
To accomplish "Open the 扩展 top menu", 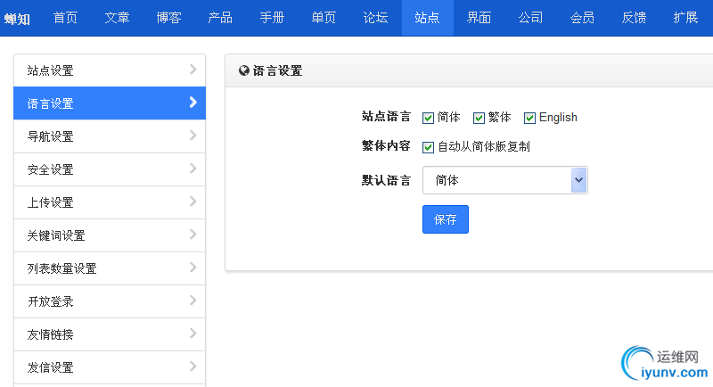I will (x=685, y=18).
